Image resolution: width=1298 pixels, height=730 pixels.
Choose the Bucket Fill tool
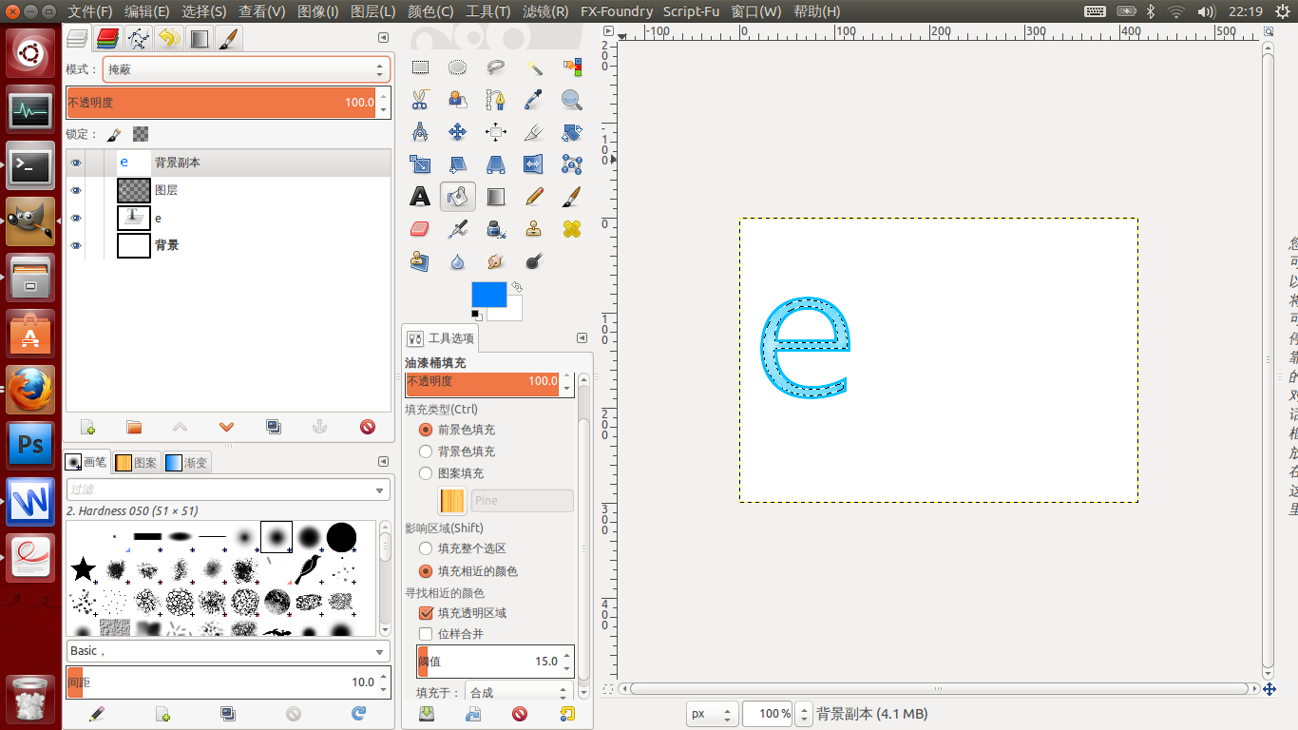tap(457, 197)
